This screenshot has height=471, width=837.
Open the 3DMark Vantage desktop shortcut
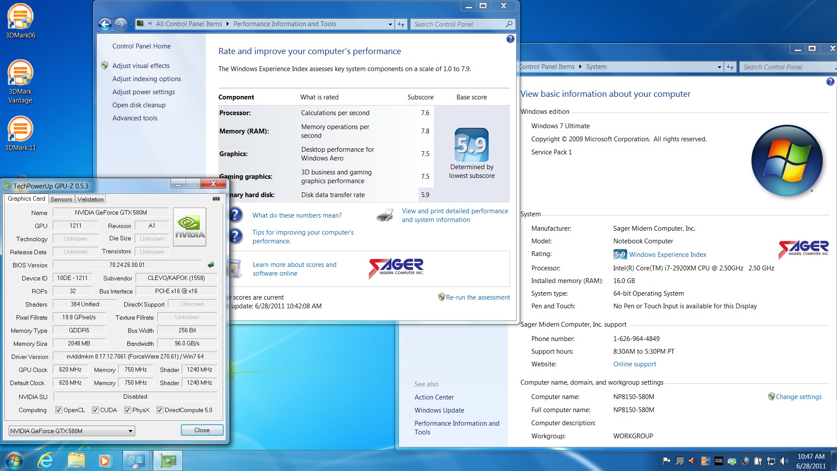click(20, 82)
